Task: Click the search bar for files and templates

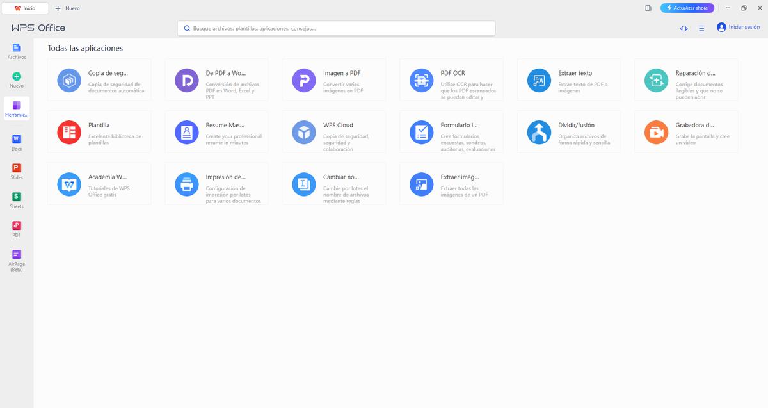Action: [336, 28]
